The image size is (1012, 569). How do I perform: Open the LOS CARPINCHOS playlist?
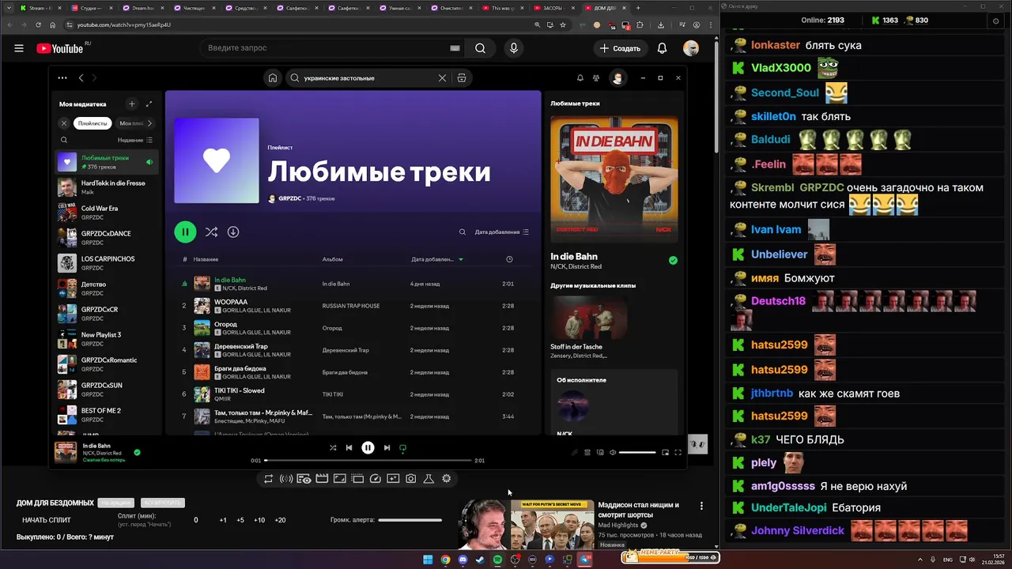point(107,263)
